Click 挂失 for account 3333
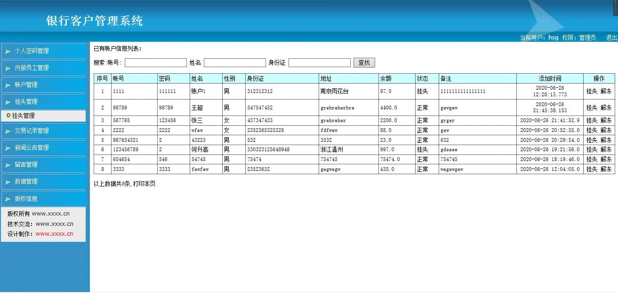Viewport: 618px width, 293px height. (x=592, y=169)
